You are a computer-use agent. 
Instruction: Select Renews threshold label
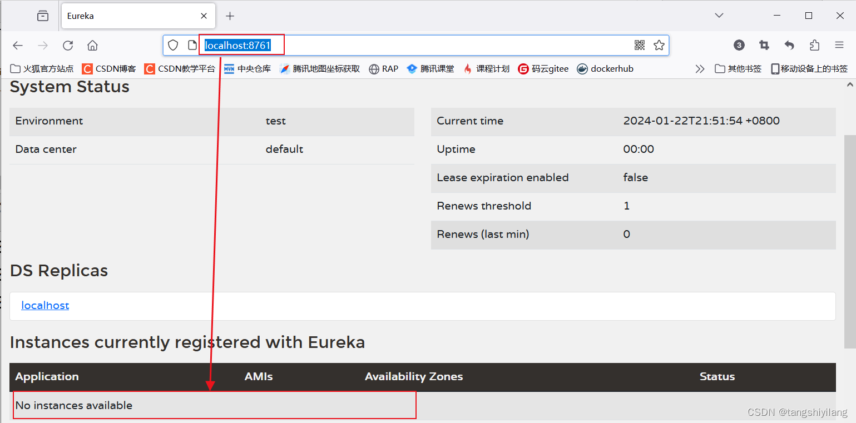484,206
